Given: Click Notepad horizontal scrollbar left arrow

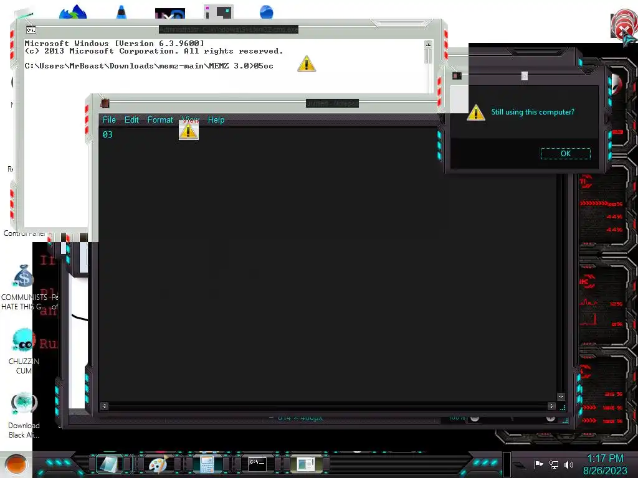Looking at the screenshot, I should click(105, 406).
